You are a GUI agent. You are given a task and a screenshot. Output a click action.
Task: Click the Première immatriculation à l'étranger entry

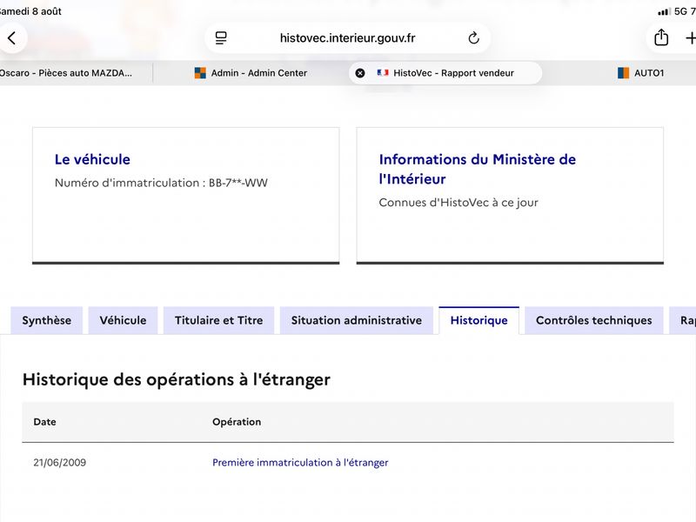tap(300, 463)
